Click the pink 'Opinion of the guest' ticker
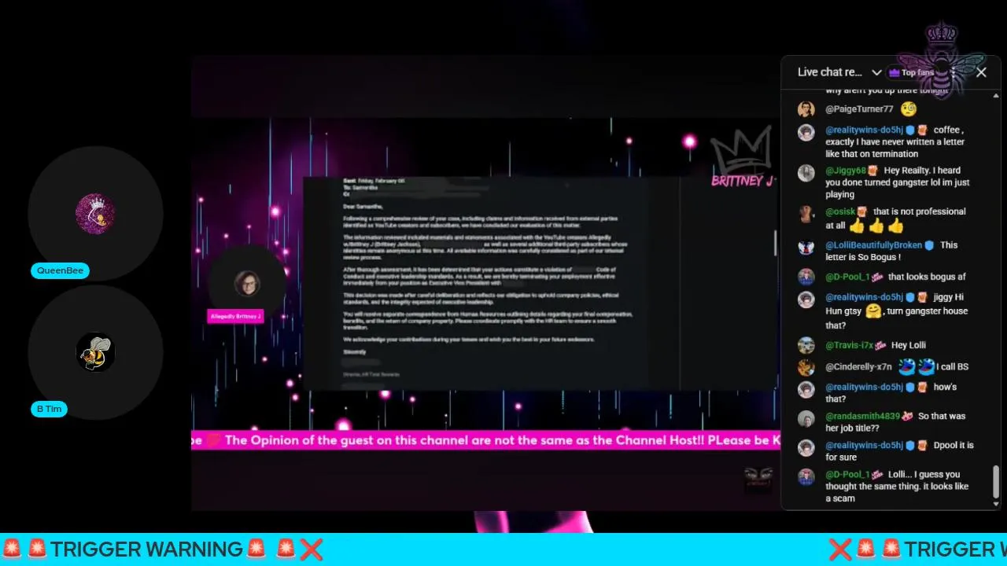 pos(485,440)
